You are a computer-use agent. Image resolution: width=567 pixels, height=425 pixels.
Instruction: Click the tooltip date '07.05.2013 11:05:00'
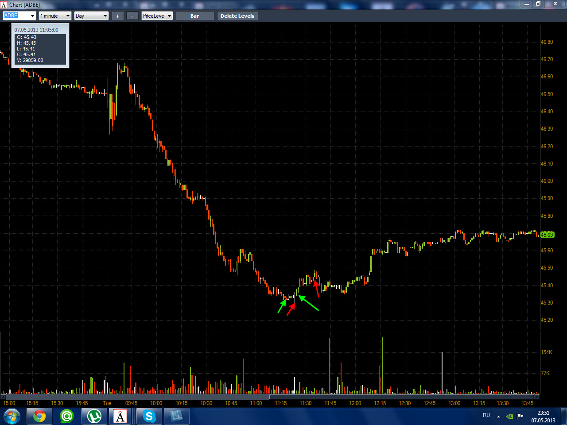pos(36,30)
